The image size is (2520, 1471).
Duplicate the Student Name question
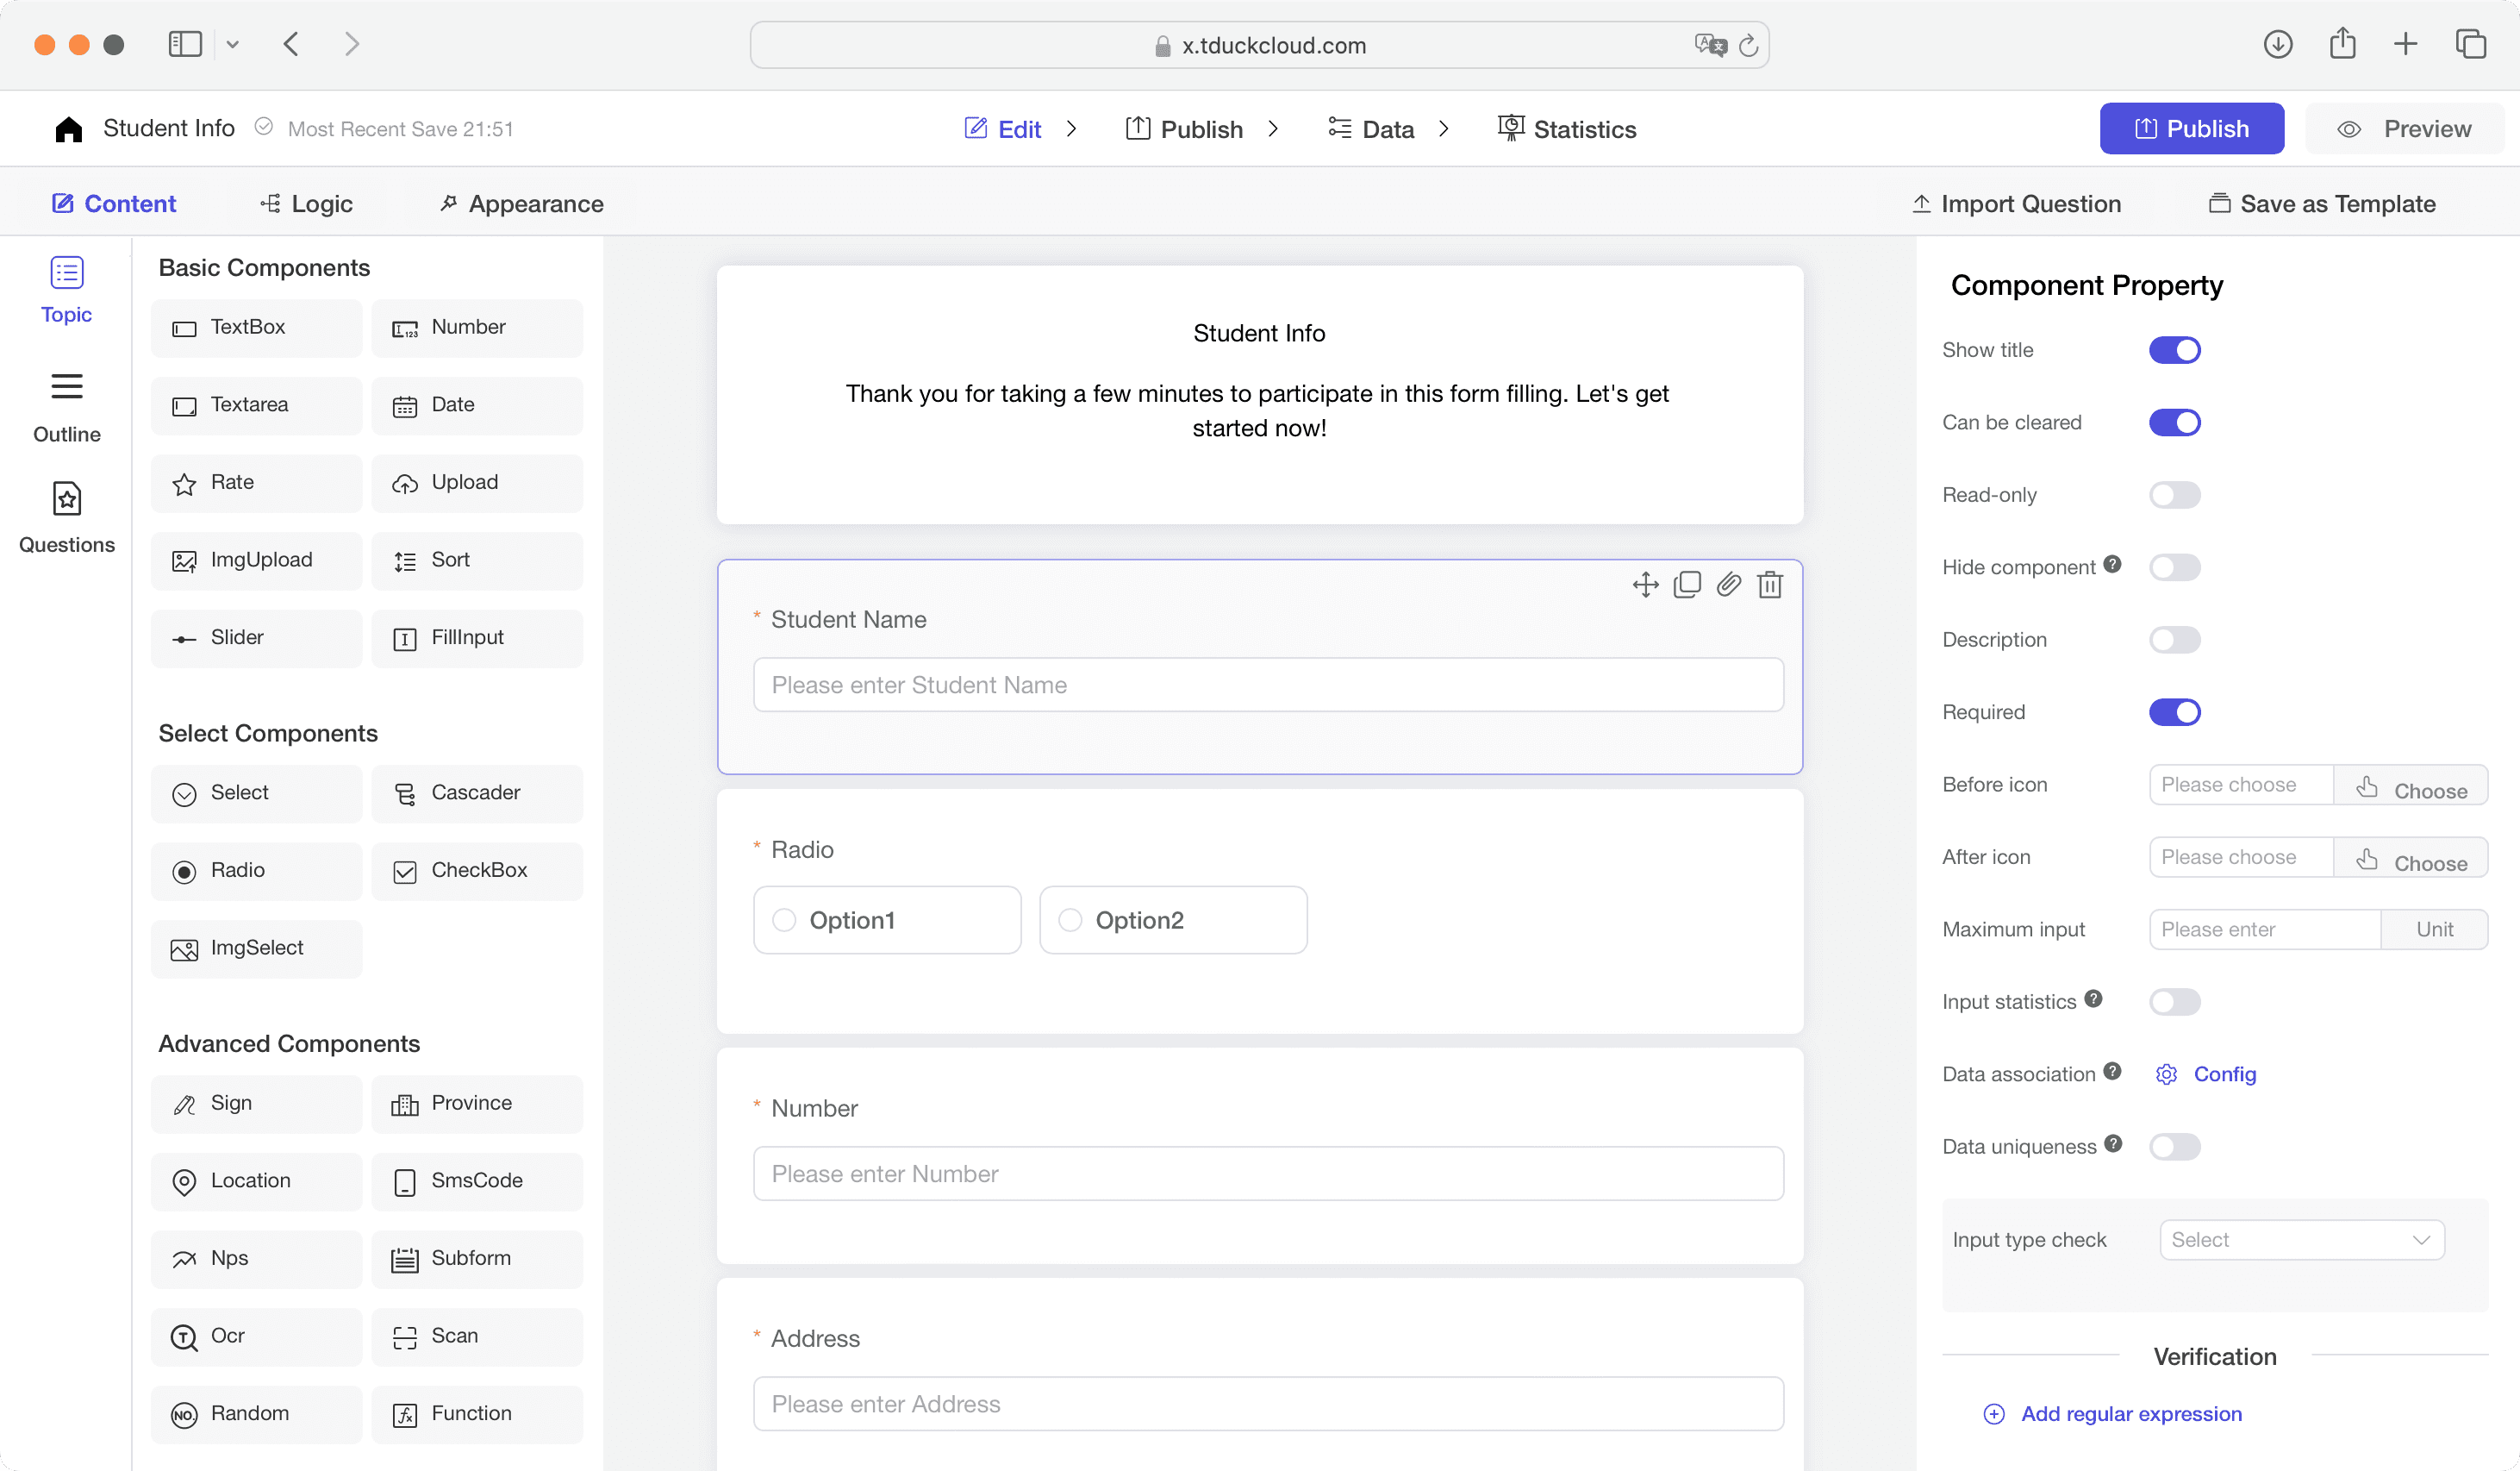[x=1687, y=585]
